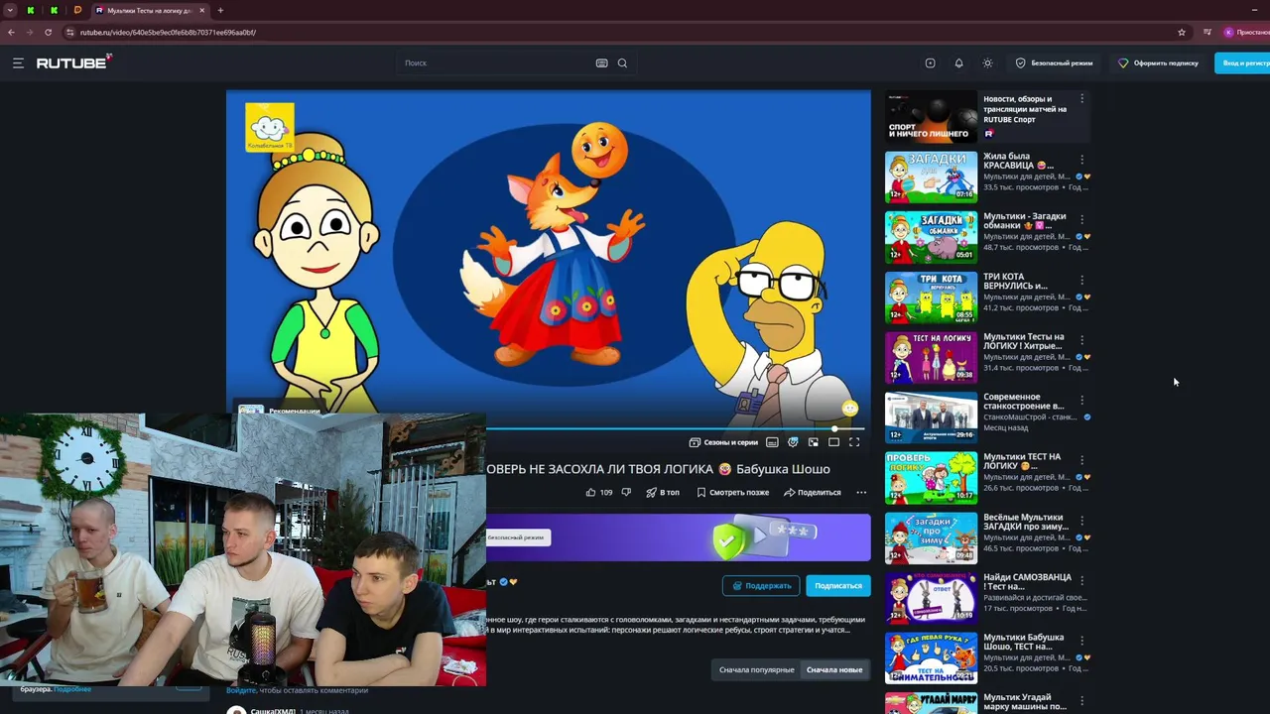This screenshot has width=1270, height=714.
Task: Open site info icon in address bar
Action: coord(69,32)
